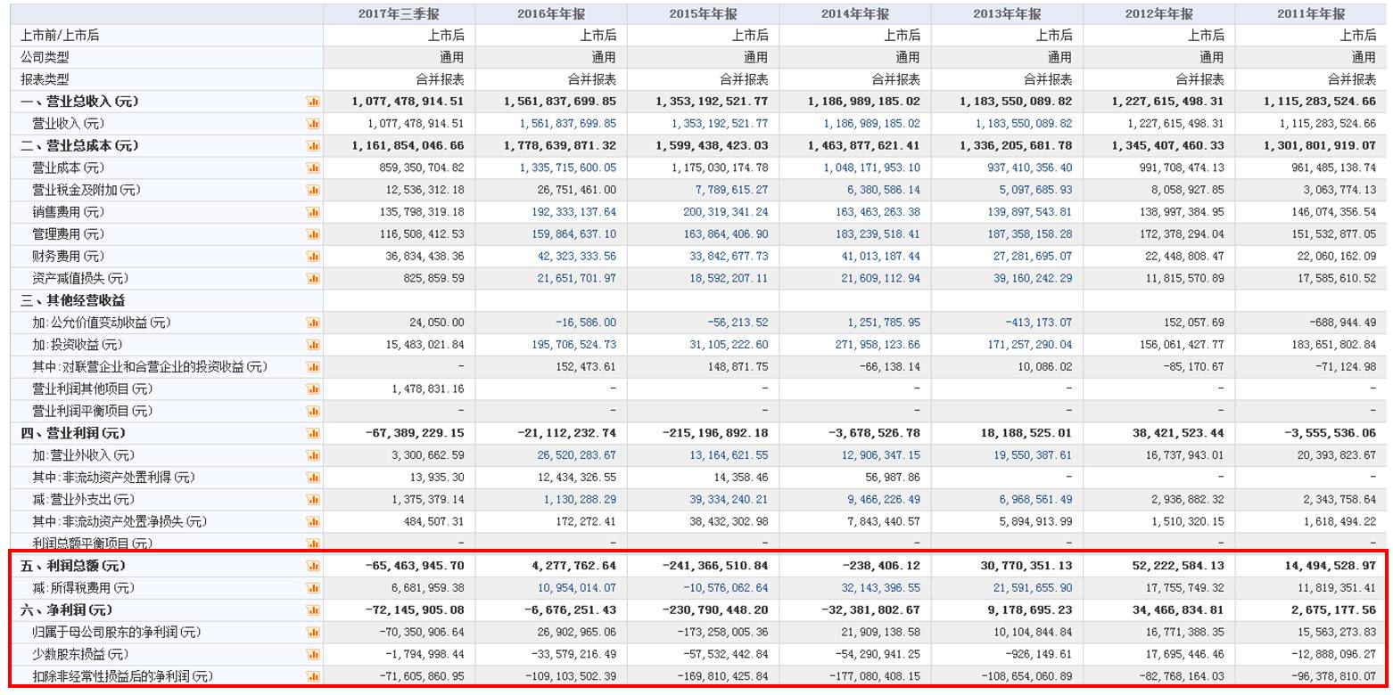View chart for 非流动资产处置净损失
Viewport: 1393px width, 695px height.
click(313, 521)
